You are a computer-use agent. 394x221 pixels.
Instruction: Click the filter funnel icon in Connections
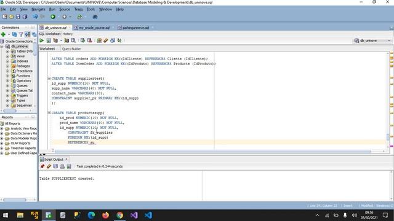pyautogui.click(x=21, y=34)
